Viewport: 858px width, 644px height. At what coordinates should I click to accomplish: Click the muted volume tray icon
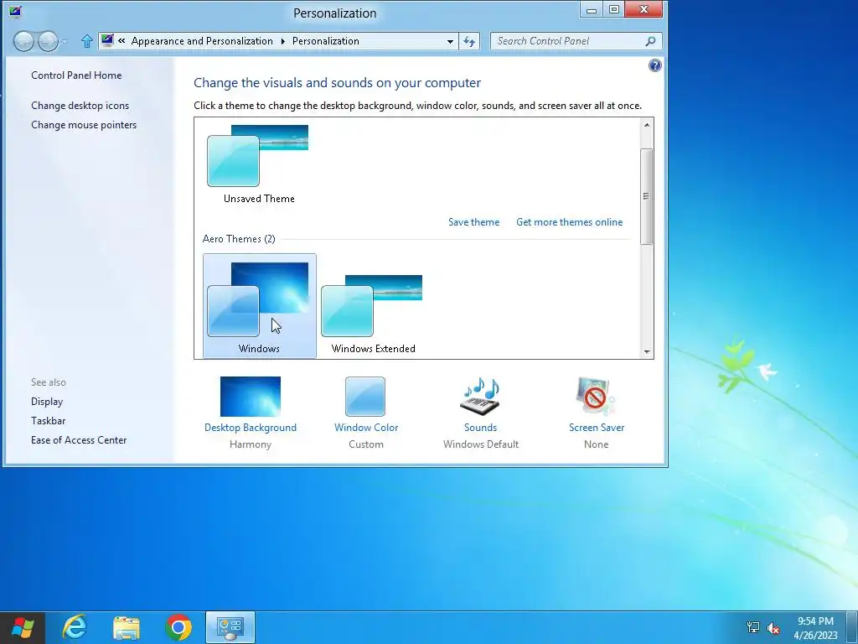773,628
